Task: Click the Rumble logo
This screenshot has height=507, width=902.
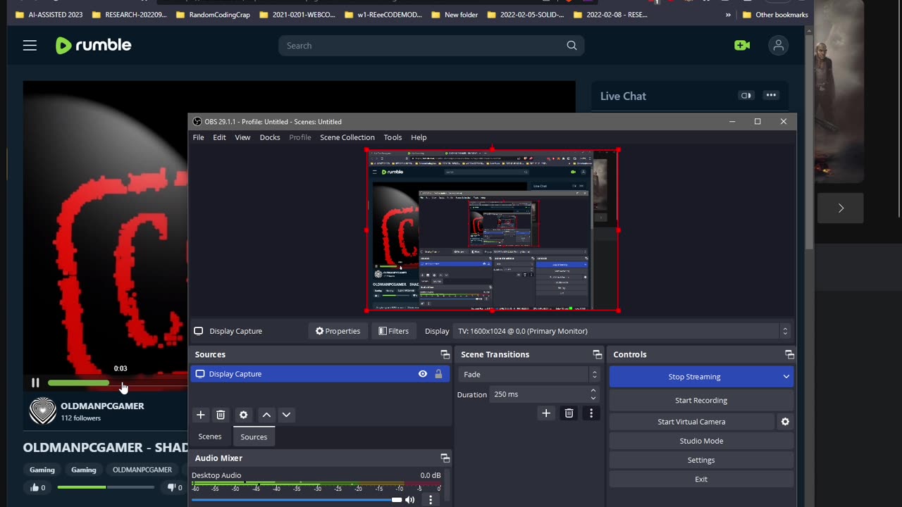Action: pyautogui.click(x=93, y=46)
